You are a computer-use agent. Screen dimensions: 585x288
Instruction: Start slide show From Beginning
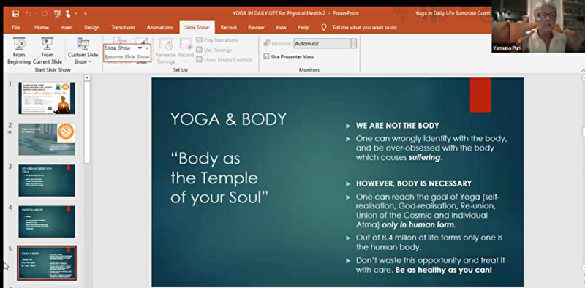click(x=19, y=50)
